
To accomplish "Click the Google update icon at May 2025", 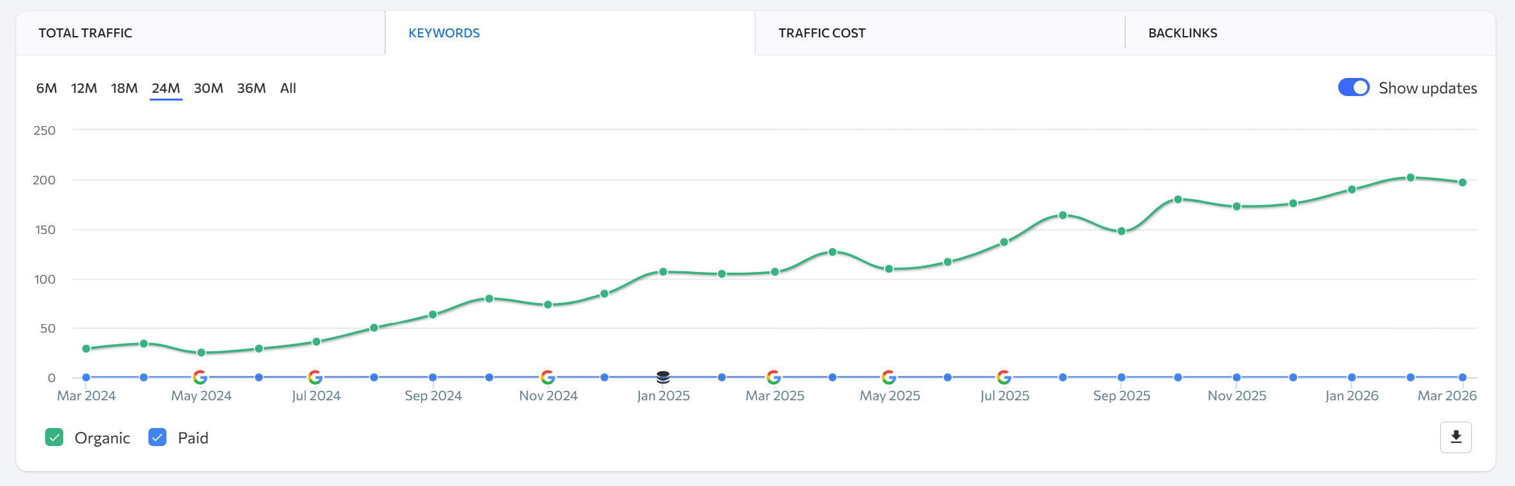I will pos(888,377).
